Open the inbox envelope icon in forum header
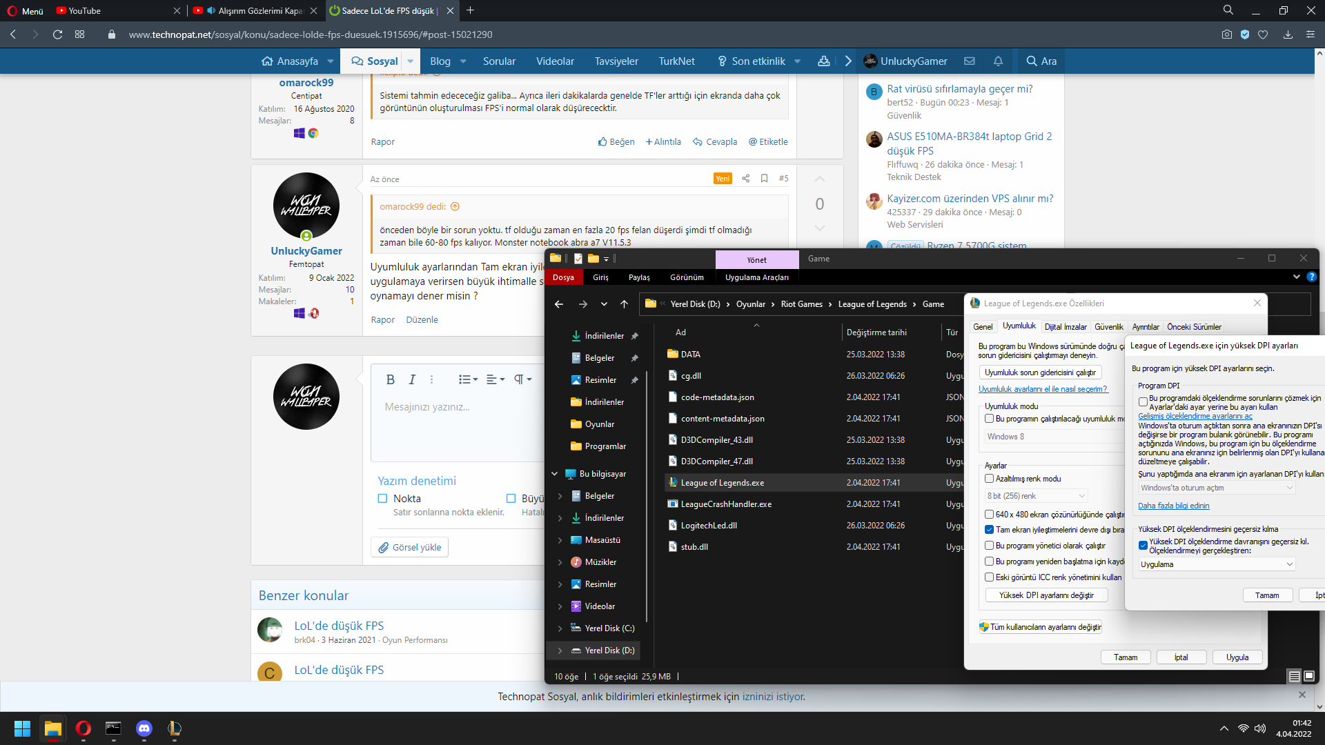The image size is (1325, 745). pyautogui.click(x=970, y=61)
